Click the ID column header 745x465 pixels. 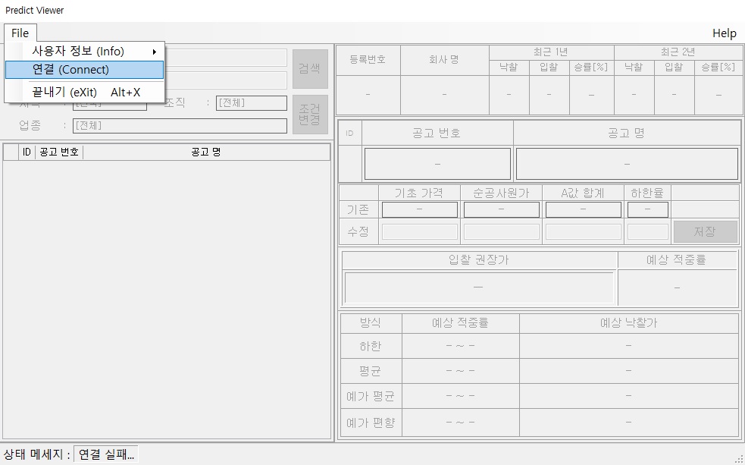coord(27,152)
